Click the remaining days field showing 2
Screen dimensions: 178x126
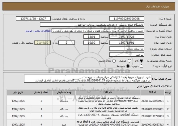tap(66, 43)
